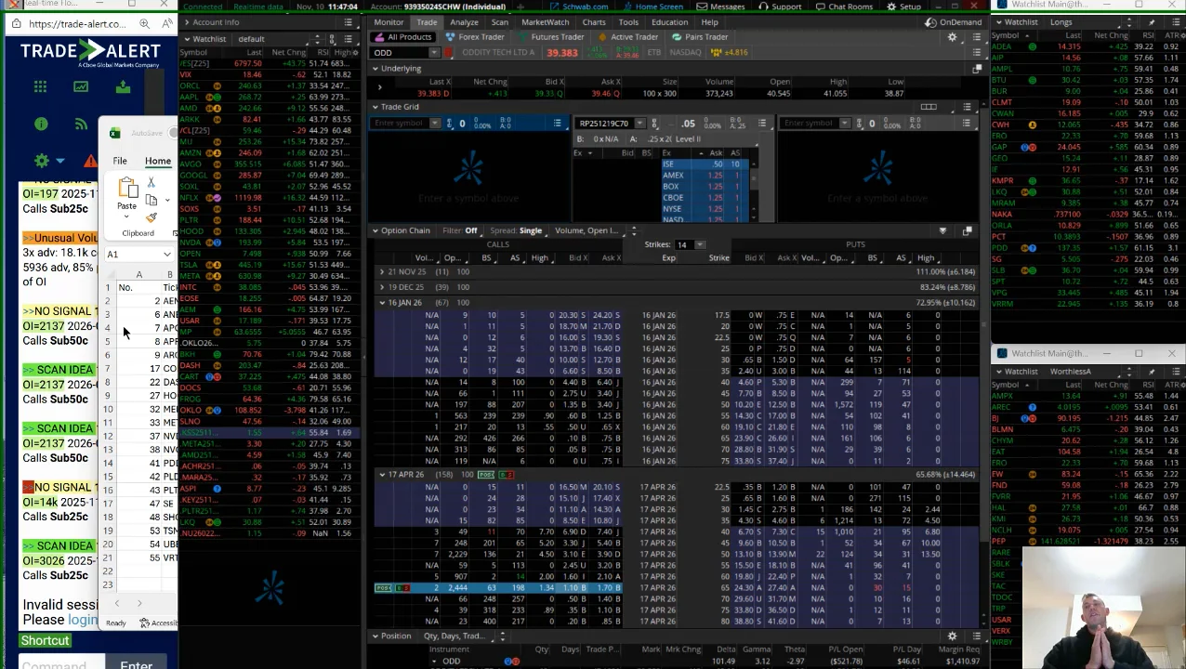Open Spread Single selector
Screen dimensions: 1186x669
coord(517,230)
